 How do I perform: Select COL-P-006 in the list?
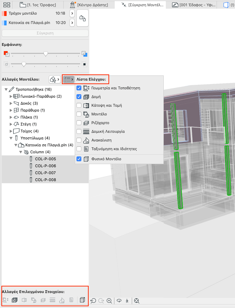pyautogui.click(x=46, y=166)
